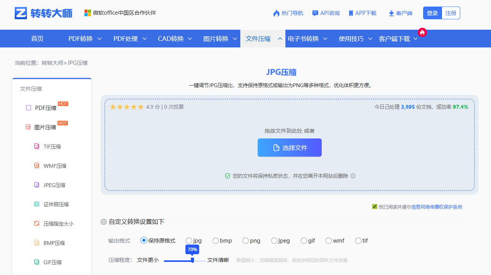Open the 使用技巧 nav menu
The image size is (491, 275).
point(351,39)
